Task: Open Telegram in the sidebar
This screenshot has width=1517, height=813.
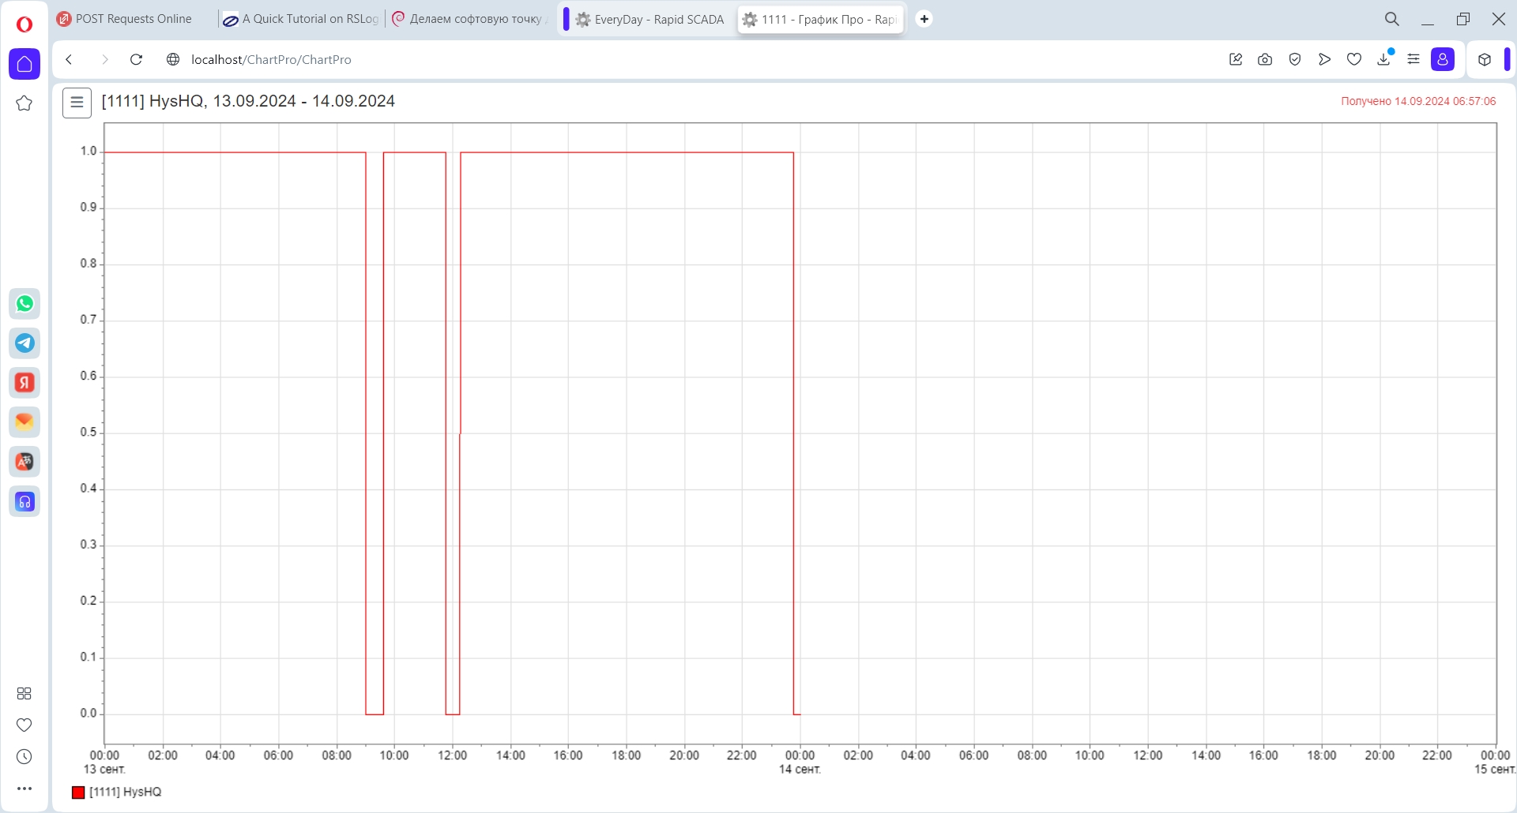Action: (x=24, y=343)
